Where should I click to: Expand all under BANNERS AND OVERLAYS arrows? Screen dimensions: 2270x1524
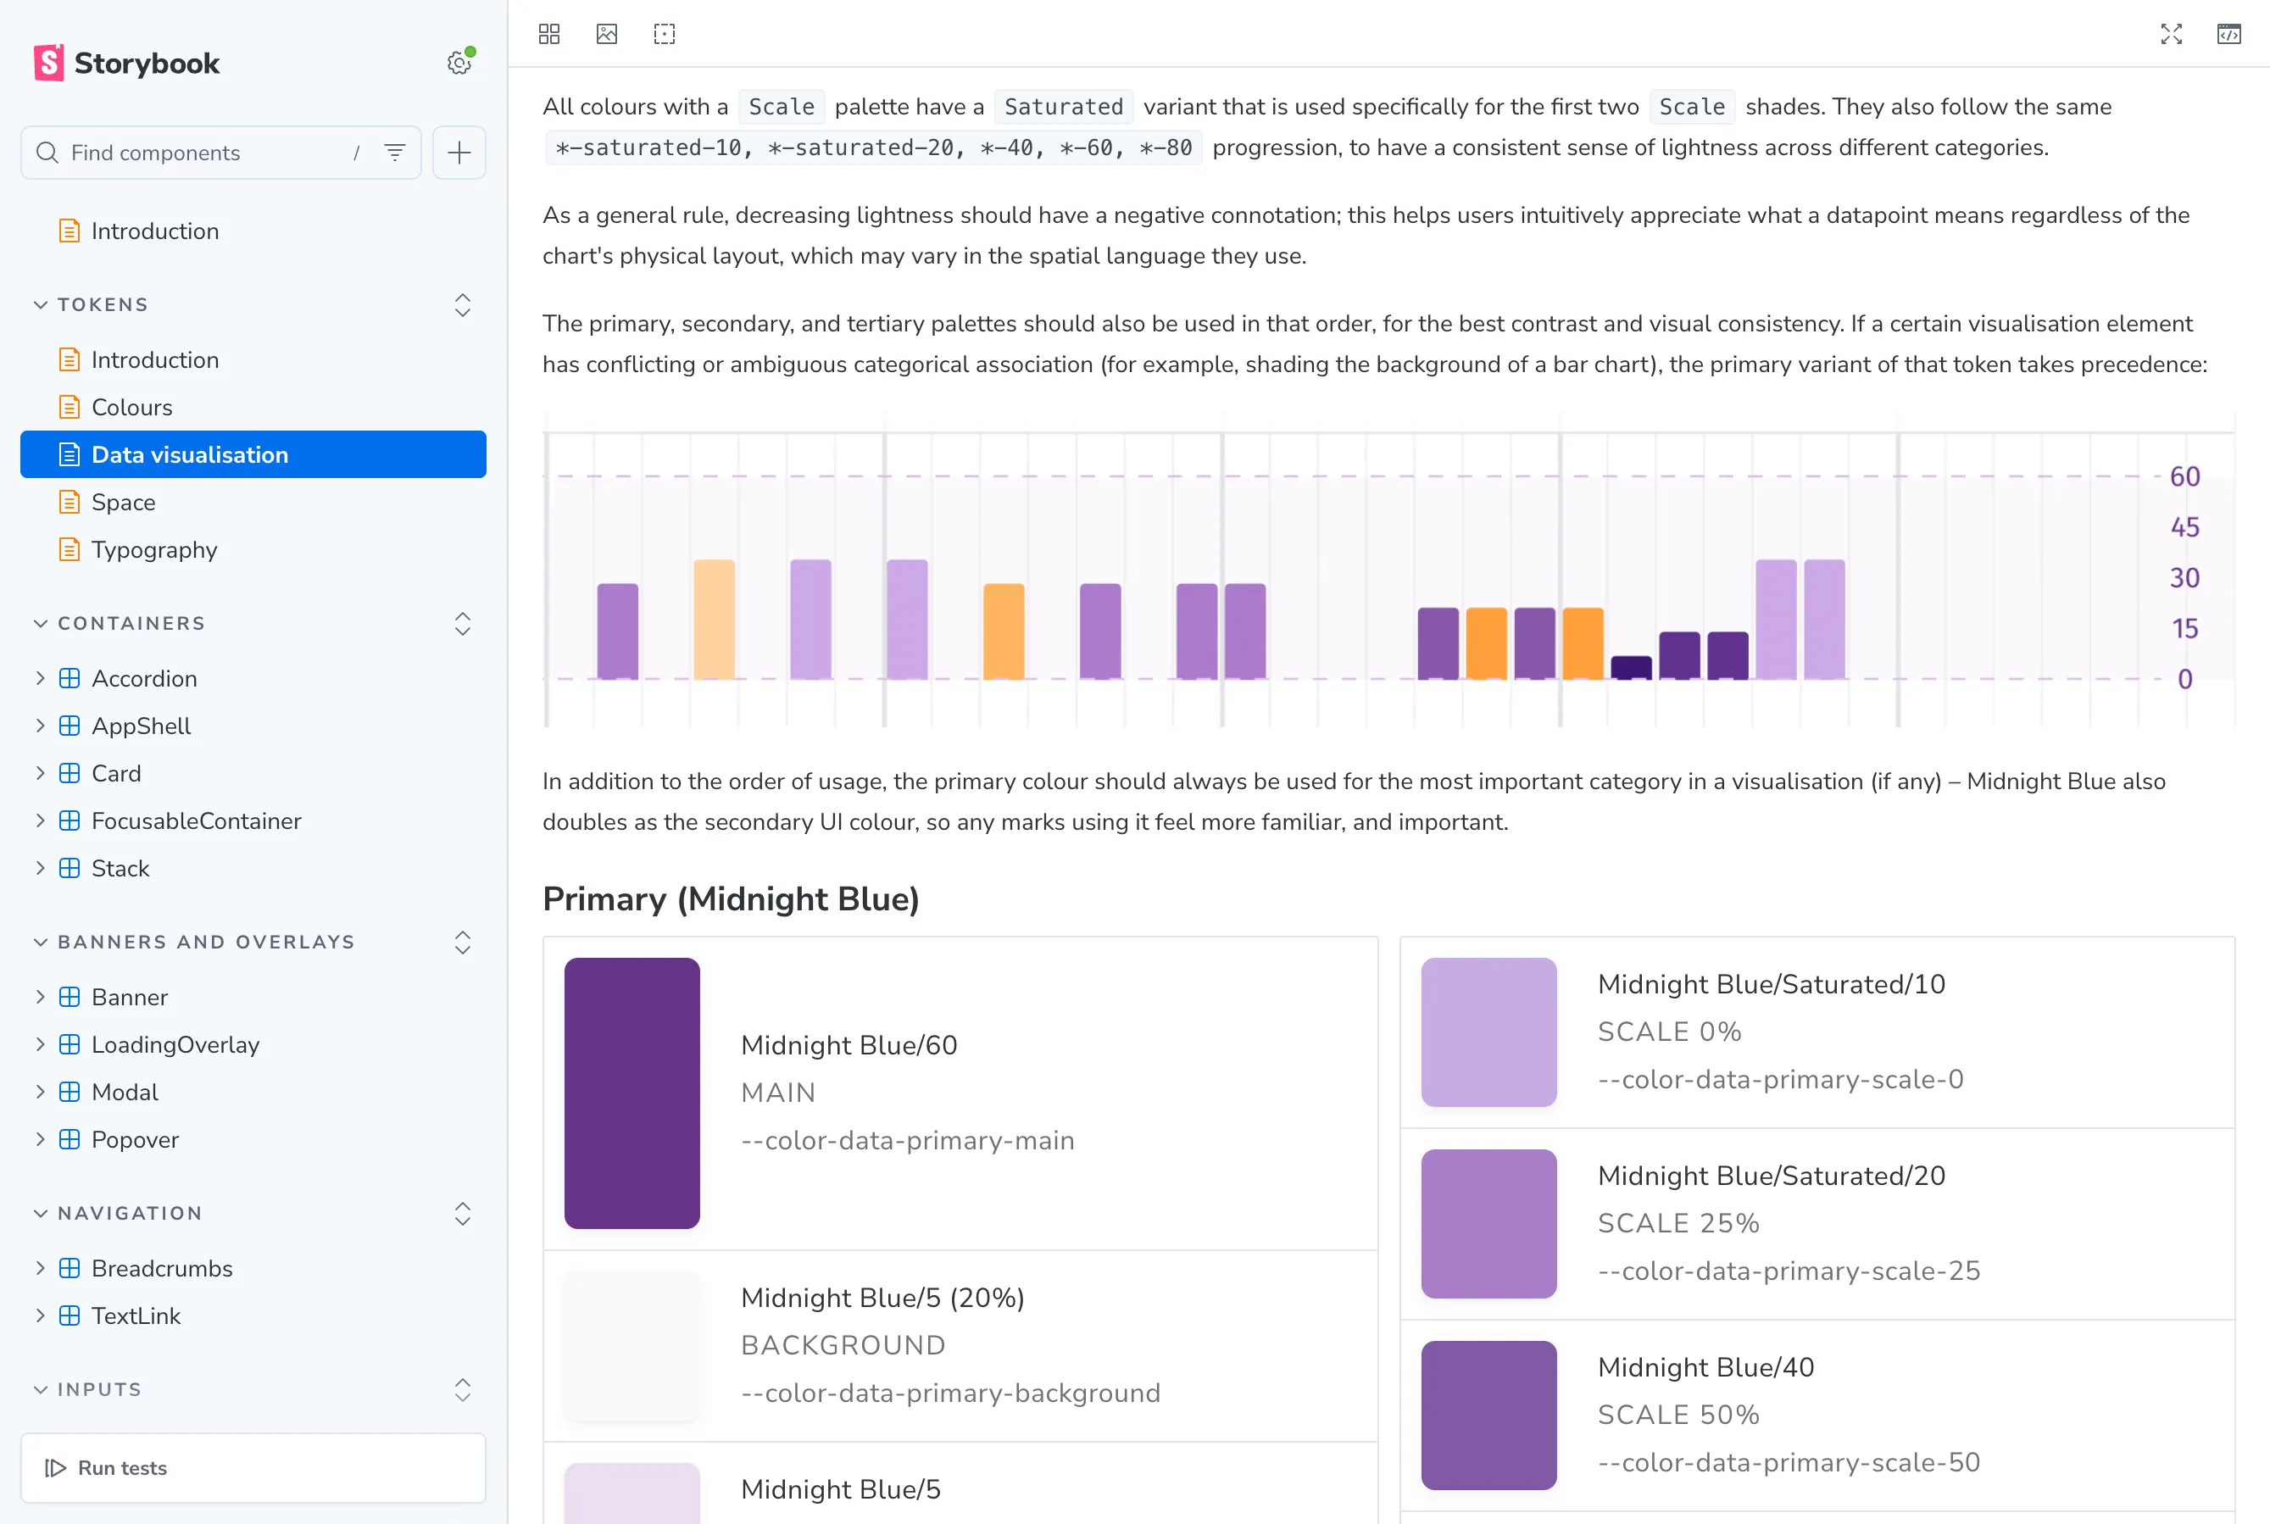[463, 943]
